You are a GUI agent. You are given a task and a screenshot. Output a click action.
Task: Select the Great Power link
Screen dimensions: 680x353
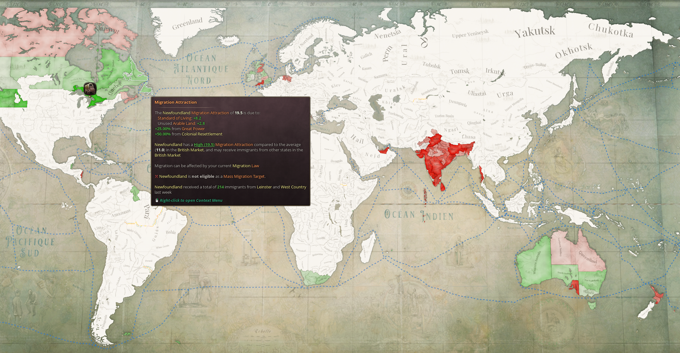(x=193, y=129)
